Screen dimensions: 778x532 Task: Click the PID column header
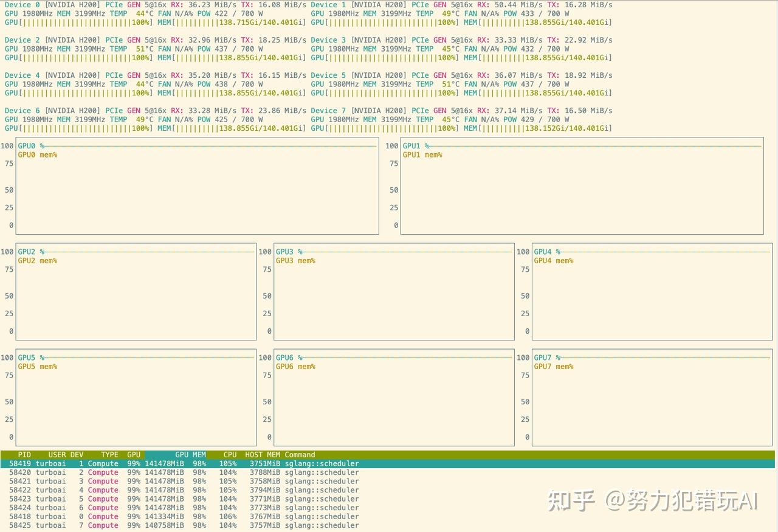24,454
